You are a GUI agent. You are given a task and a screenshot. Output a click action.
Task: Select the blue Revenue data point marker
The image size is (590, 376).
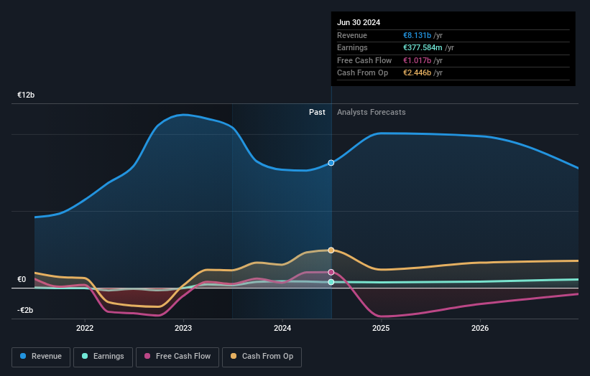point(331,163)
